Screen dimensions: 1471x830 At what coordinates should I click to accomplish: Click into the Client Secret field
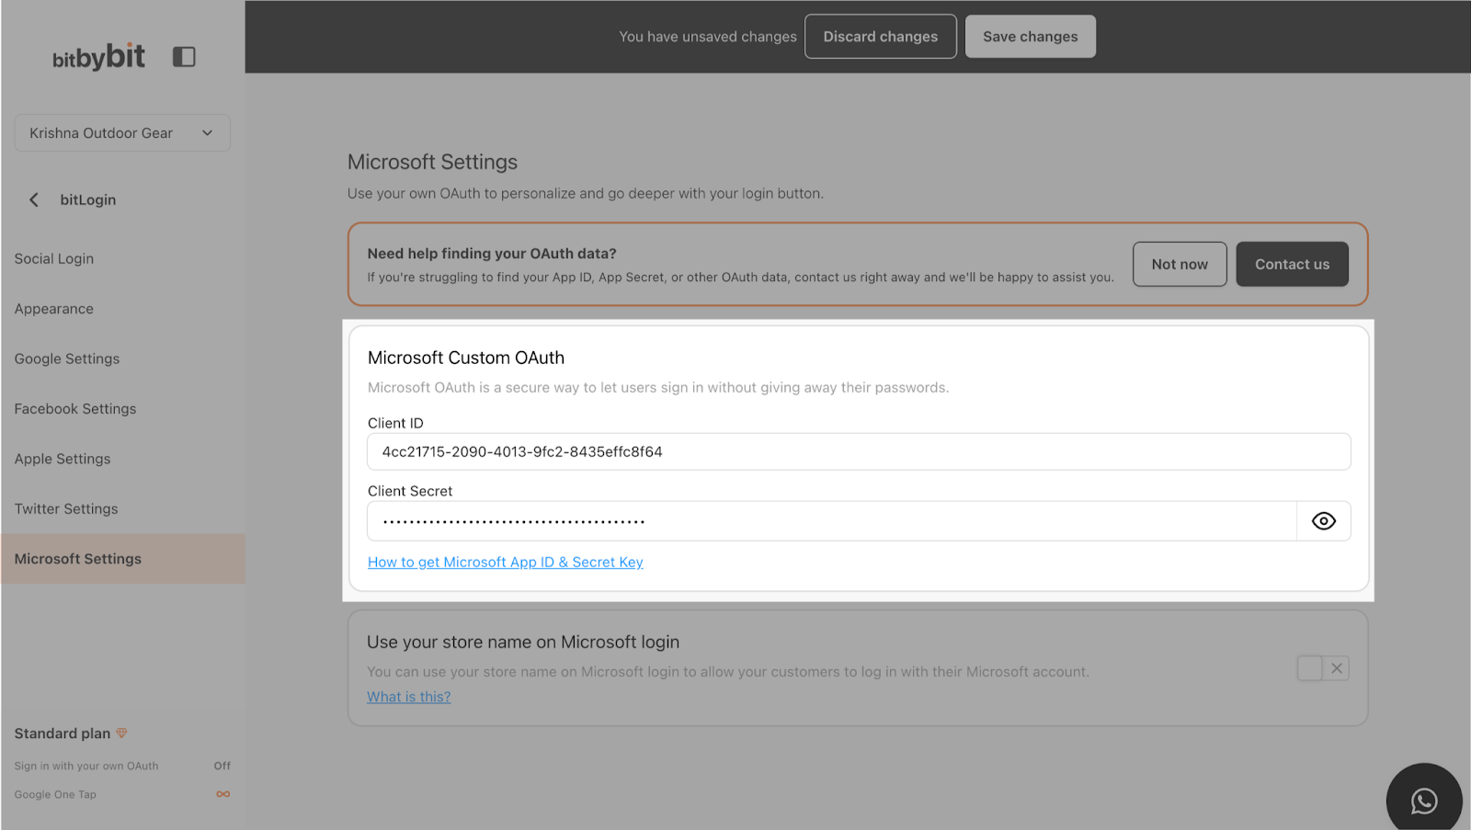click(832, 521)
